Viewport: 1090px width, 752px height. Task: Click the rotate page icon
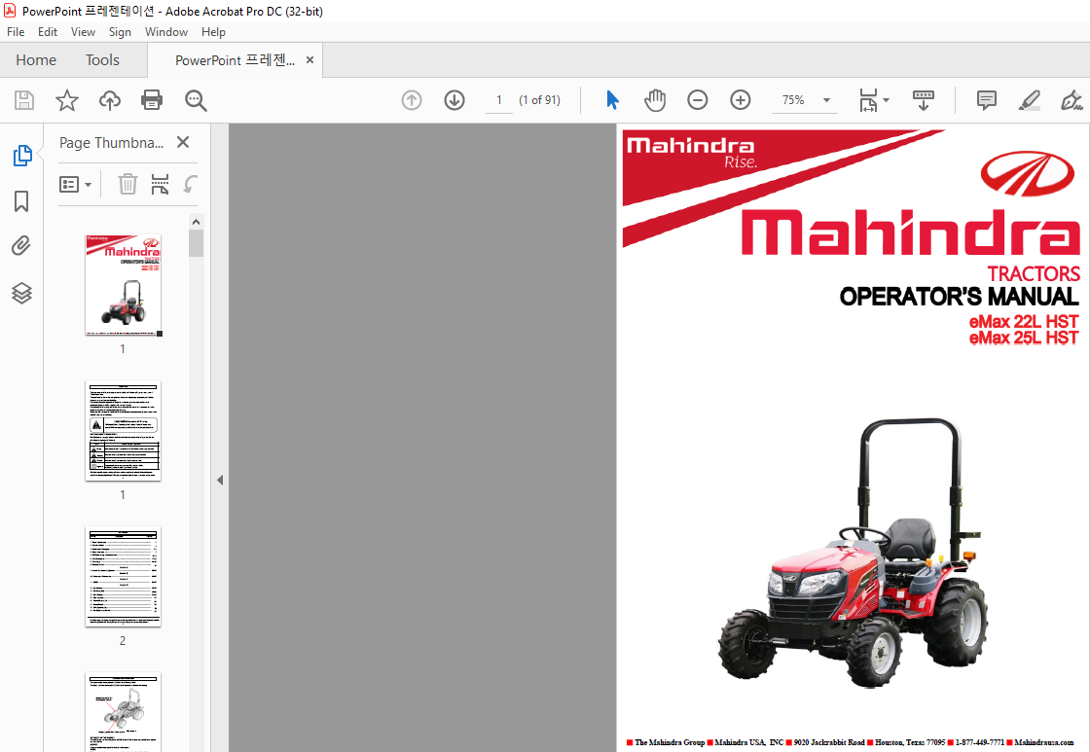(190, 184)
